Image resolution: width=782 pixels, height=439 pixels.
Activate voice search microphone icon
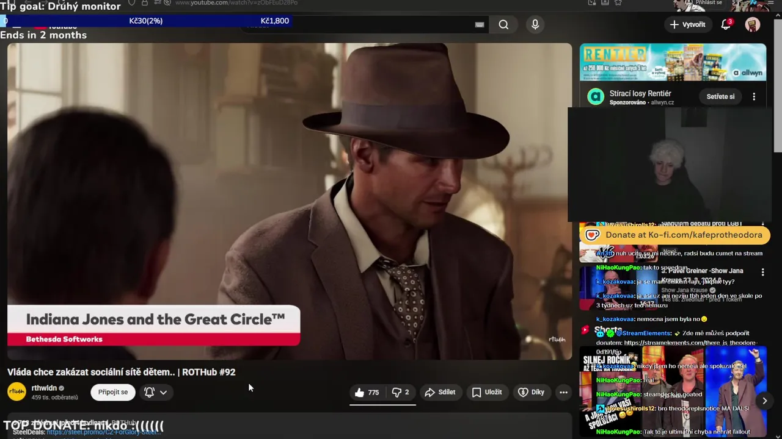click(535, 24)
